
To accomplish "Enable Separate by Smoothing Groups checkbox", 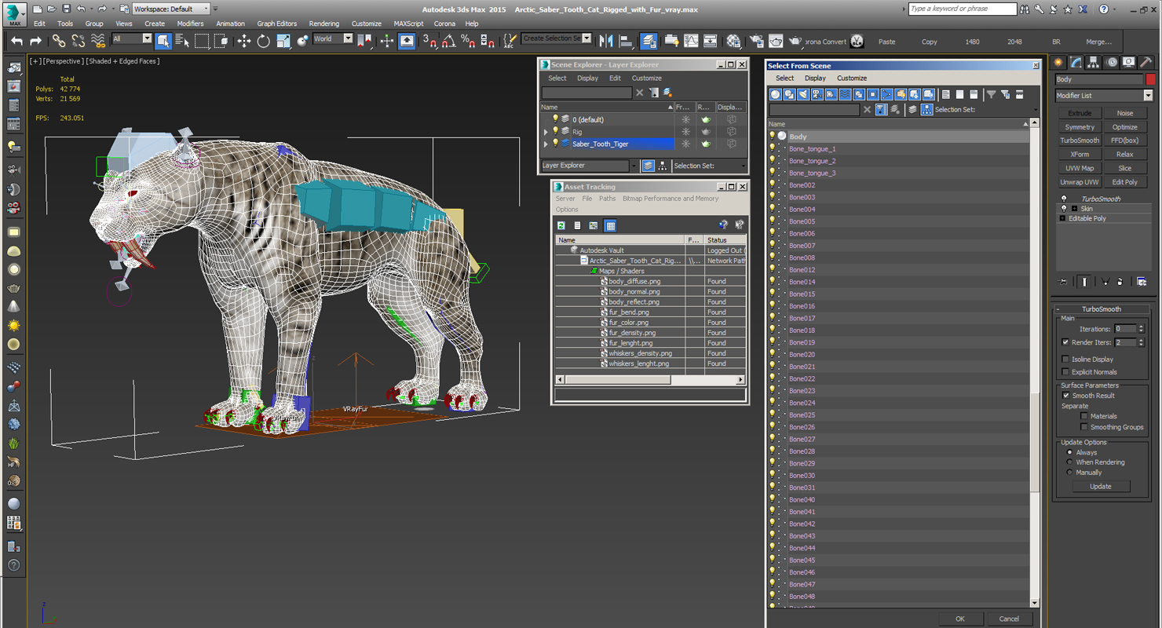I will click(x=1084, y=427).
